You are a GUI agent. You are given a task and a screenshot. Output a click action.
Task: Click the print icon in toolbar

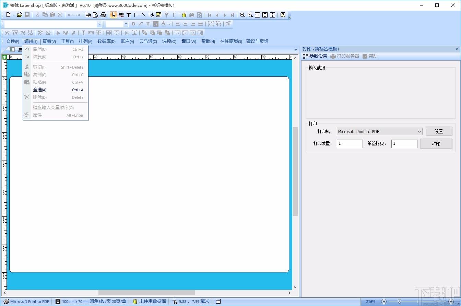coord(103,15)
